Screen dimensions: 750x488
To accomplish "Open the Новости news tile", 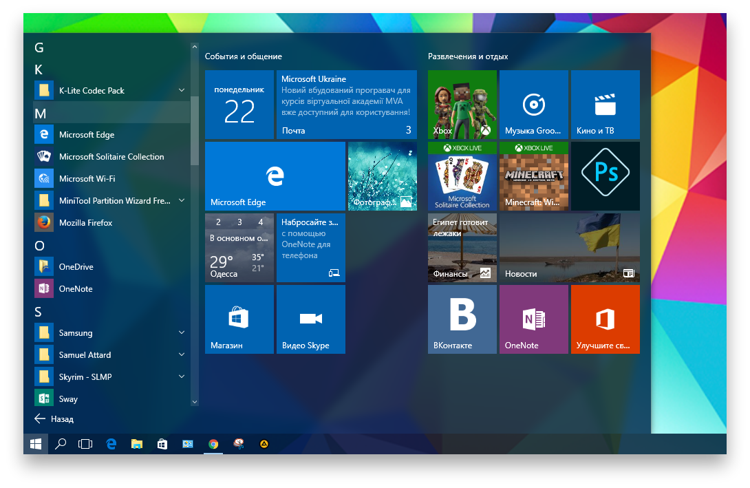I will click(570, 247).
